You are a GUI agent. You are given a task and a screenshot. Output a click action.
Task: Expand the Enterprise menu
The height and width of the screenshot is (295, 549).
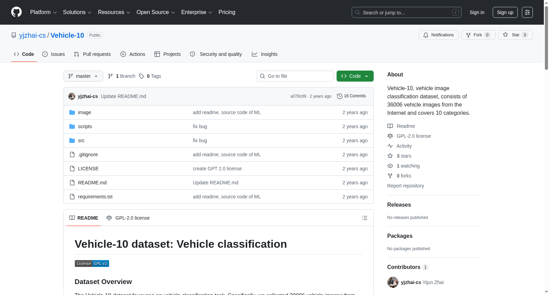coord(197,12)
